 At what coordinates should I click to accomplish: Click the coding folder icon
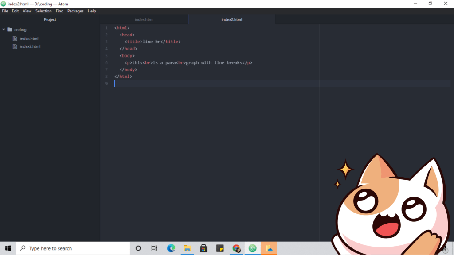coord(10,30)
